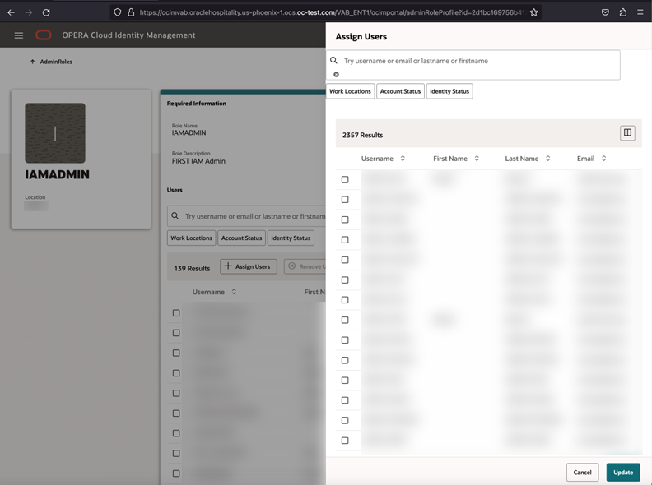Tick the third checkbox in background Users table
Image resolution: width=652 pixels, height=485 pixels.
point(176,353)
